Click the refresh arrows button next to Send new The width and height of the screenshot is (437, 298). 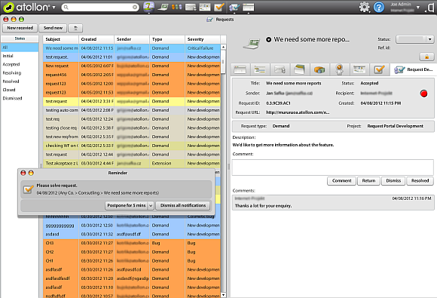point(75,28)
